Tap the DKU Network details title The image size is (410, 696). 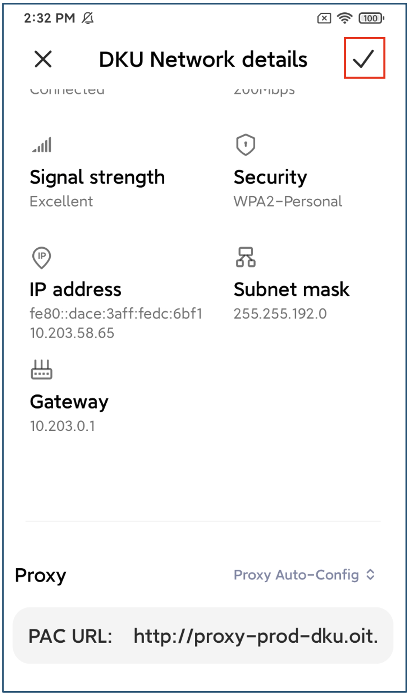click(x=203, y=60)
